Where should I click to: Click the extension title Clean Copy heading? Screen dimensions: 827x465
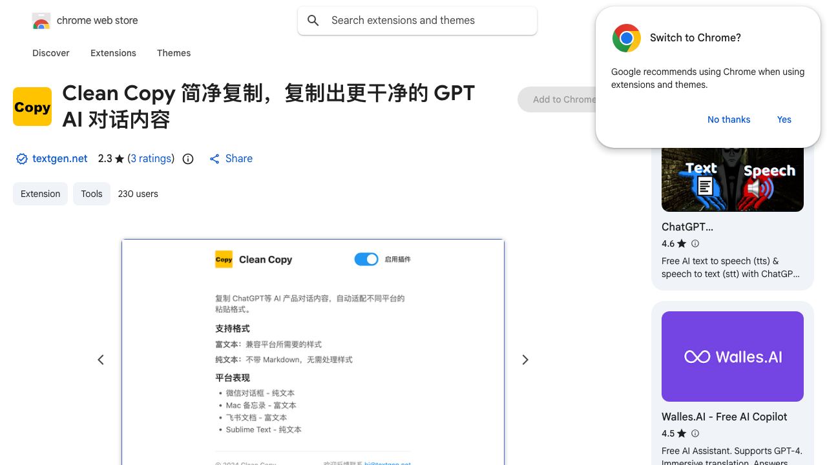(269, 107)
